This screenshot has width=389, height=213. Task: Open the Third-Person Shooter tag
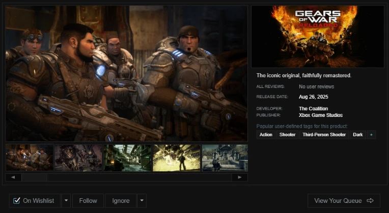[x=324, y=135]
